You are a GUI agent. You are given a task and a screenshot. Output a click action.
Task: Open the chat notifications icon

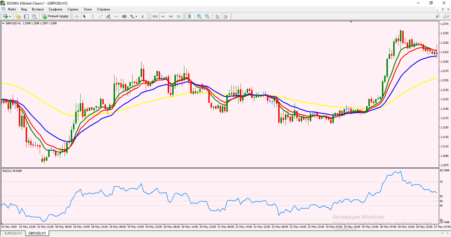click(446, 16)
